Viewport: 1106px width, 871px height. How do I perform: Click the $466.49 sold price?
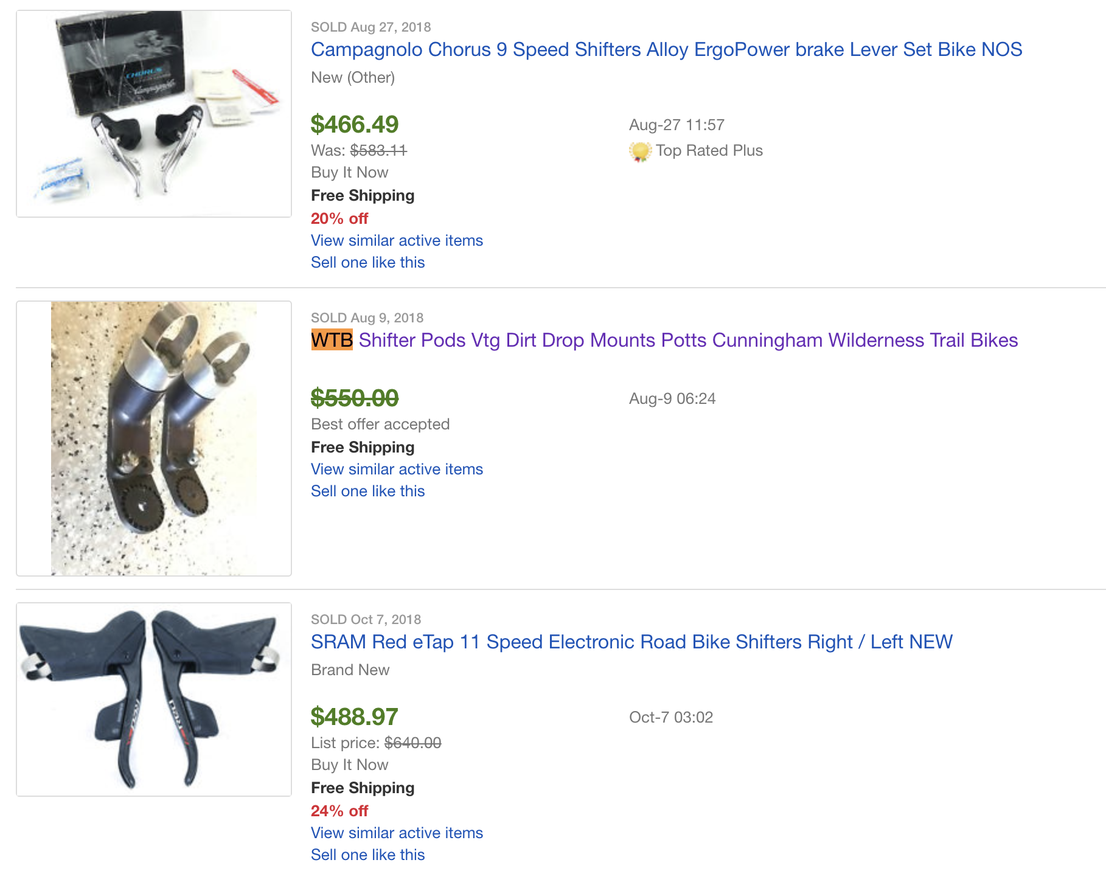pos(355,125)
